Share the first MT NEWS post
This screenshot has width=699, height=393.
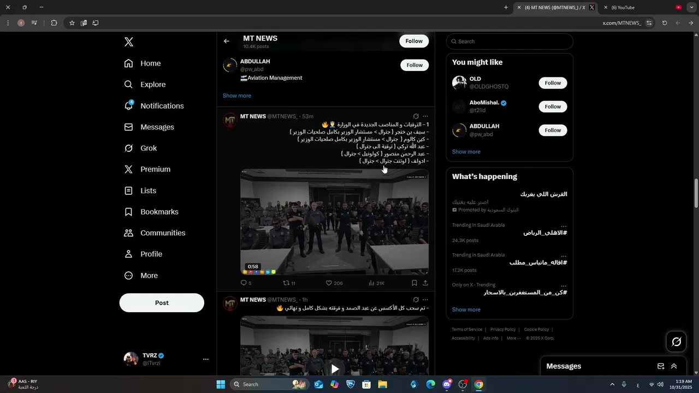point(425,283)
